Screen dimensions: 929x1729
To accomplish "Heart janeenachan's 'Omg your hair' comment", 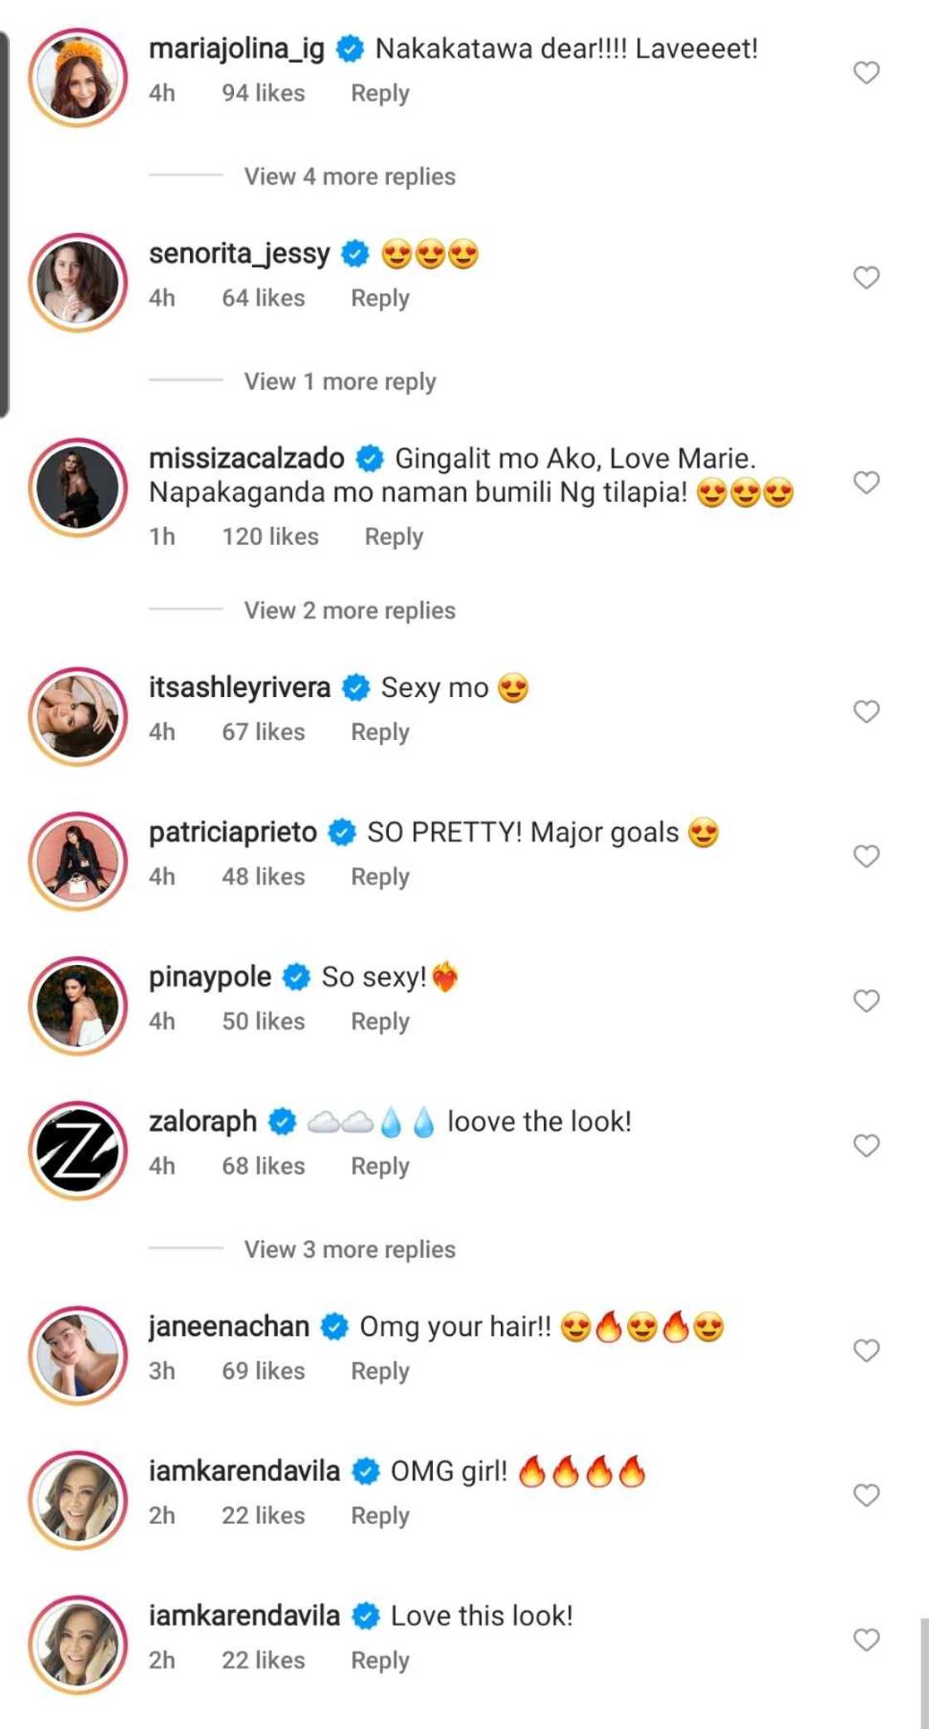I will tap(866, 1350).
